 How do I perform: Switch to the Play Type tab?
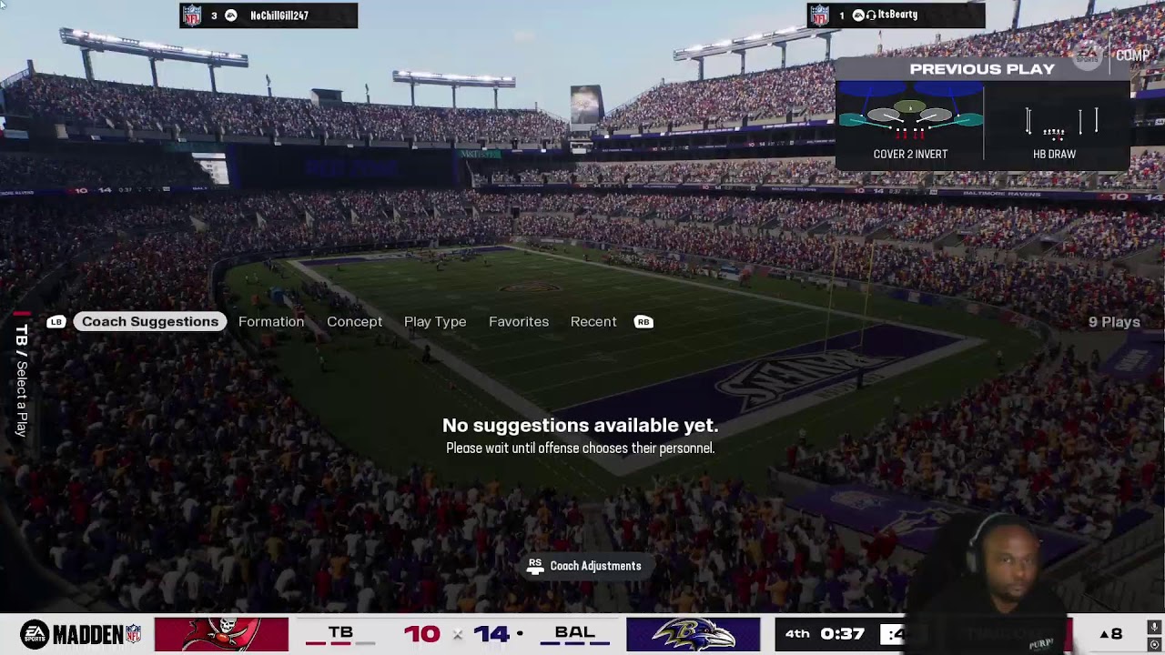[x=435, y=321]
